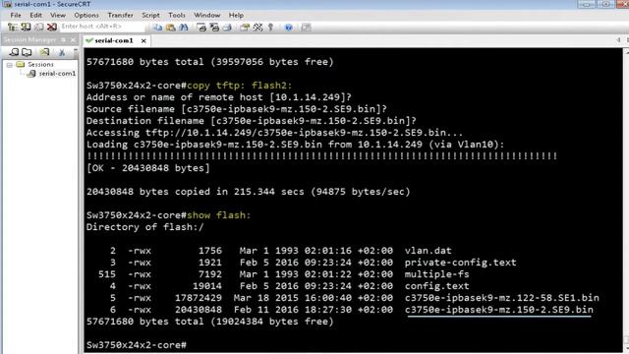
Task: Close the serial-com1 tab
Action: [x=143, y=41]
